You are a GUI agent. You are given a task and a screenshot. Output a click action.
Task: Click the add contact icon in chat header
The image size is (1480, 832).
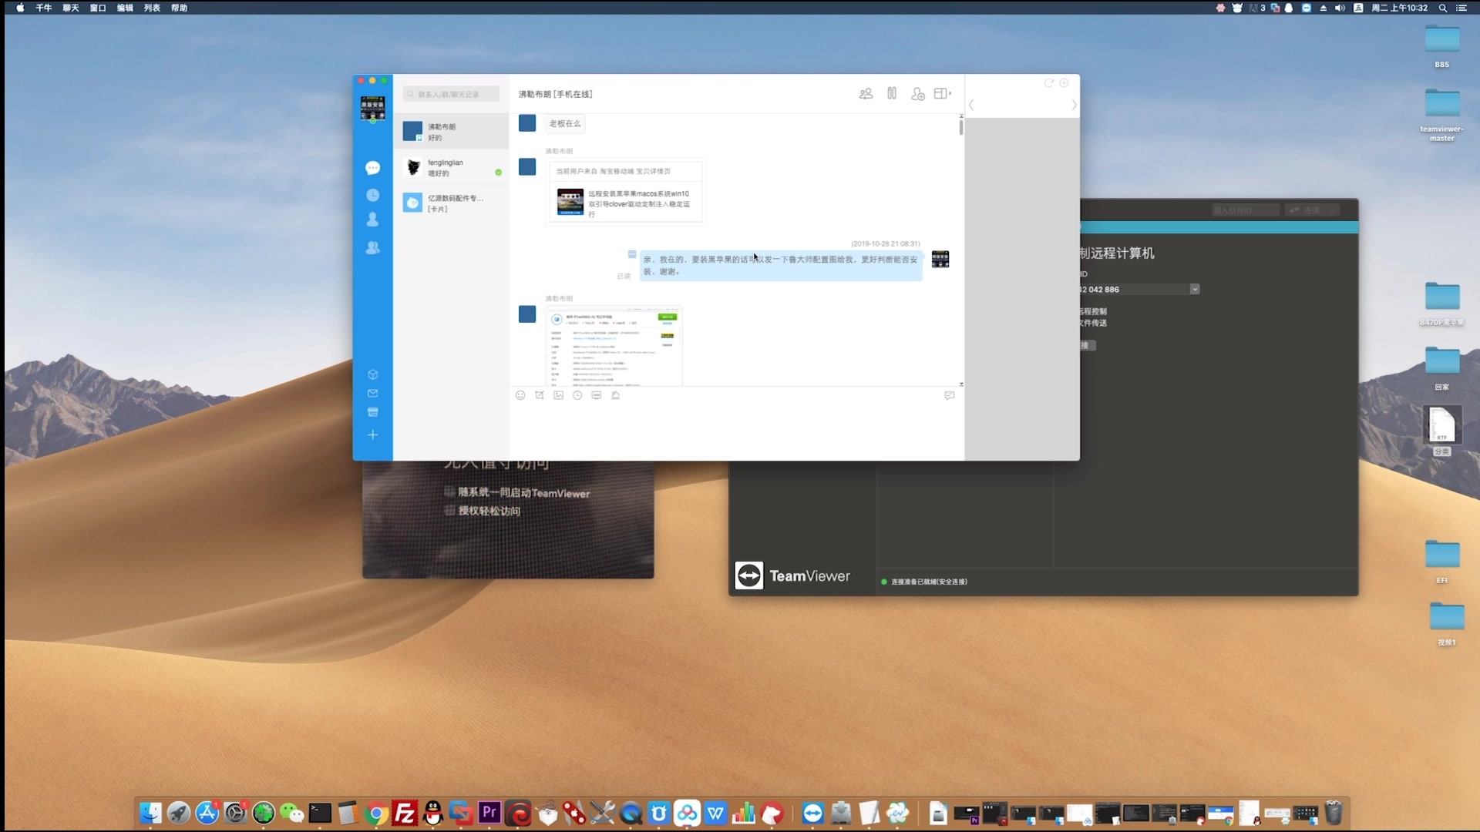pos(917,94)
